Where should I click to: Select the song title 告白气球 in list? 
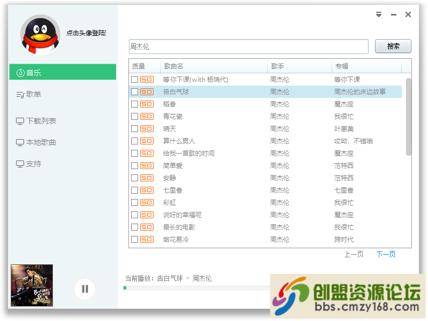click(x=176, y=91)
